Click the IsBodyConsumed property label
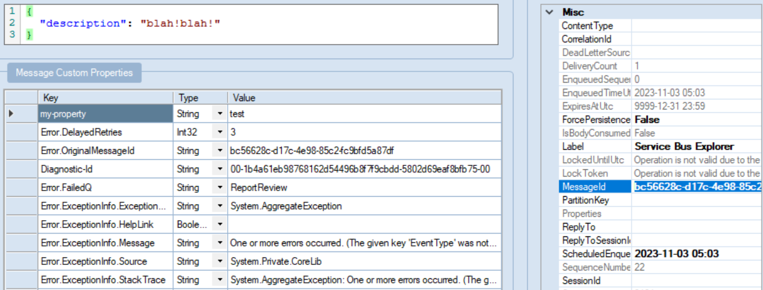The image size is (763, 290). click(x=595, y=133)
